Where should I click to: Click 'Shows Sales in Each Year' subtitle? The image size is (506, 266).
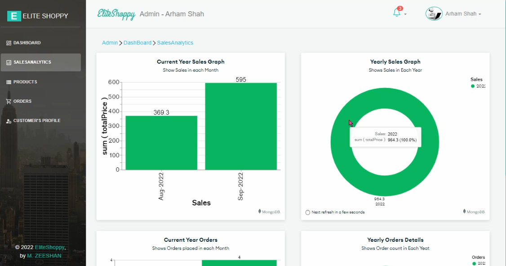[395, 70]
